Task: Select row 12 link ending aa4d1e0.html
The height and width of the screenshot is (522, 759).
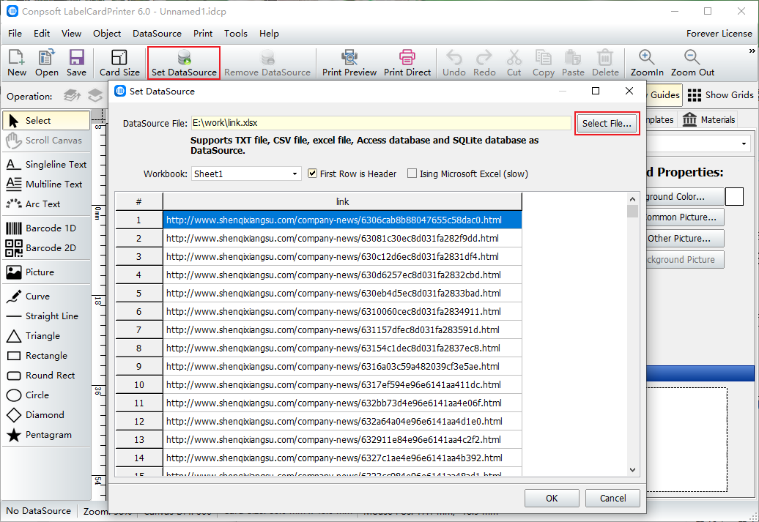Action: coord(342,422)
